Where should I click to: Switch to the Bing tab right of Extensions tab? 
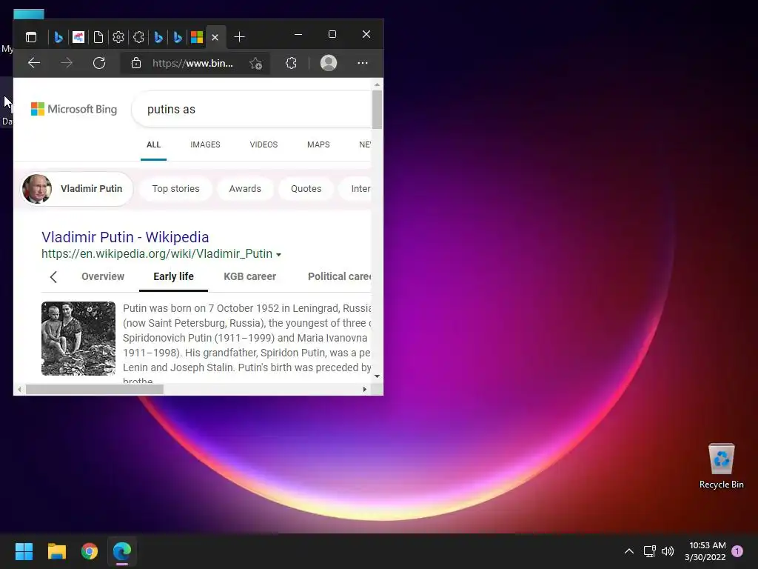point(158,37)
